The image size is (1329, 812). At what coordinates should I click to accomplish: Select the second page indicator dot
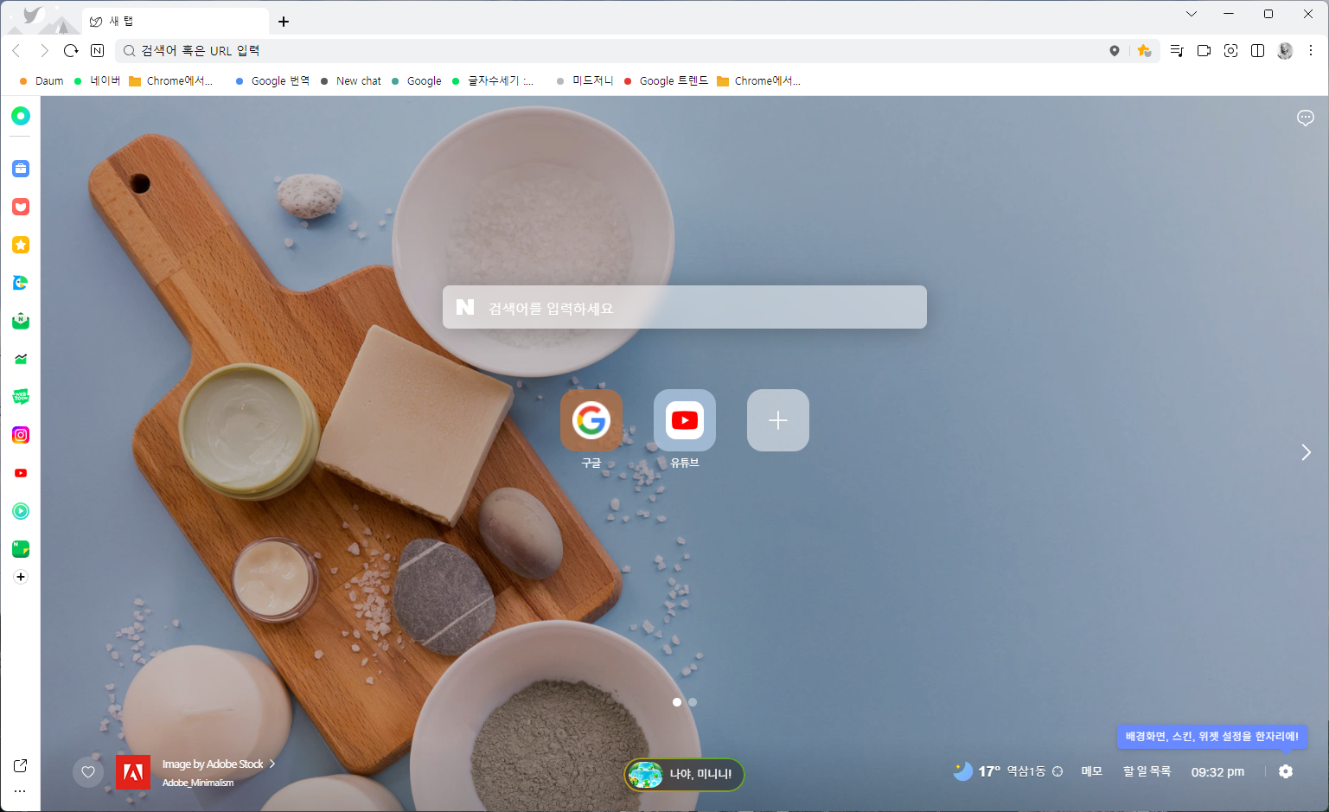pyautogui.click(x=693, y=702)
